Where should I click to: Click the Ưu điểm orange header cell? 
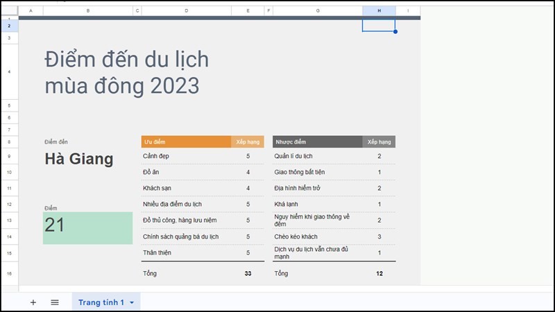[x=186, y=142]
